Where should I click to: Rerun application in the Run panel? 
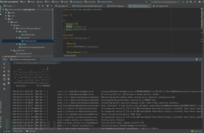click(x=4, y=63)
